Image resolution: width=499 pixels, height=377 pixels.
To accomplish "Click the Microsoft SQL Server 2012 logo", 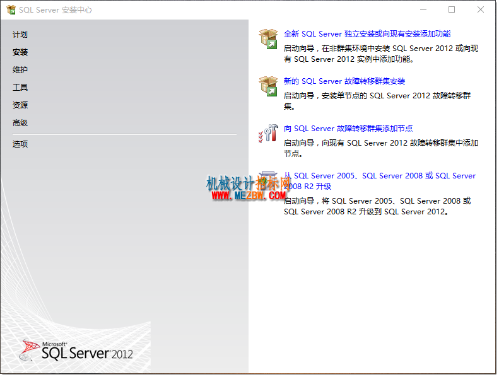I will click(76, 351).
